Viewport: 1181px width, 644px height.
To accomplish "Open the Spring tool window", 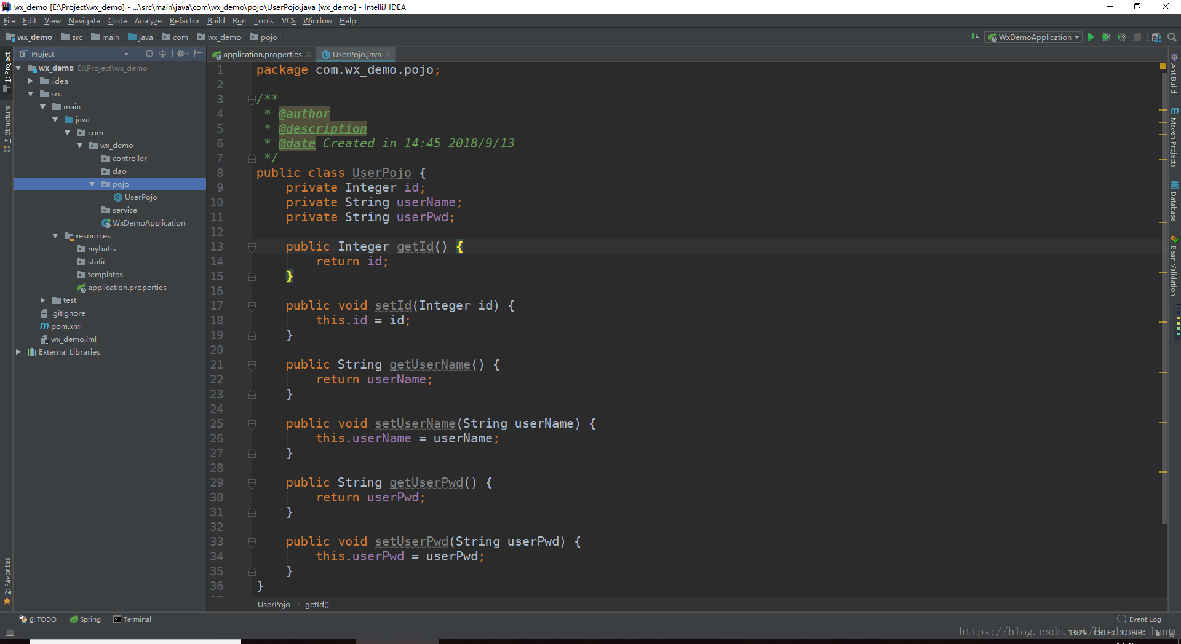I will pyautogui.click(x=85, y=619).
